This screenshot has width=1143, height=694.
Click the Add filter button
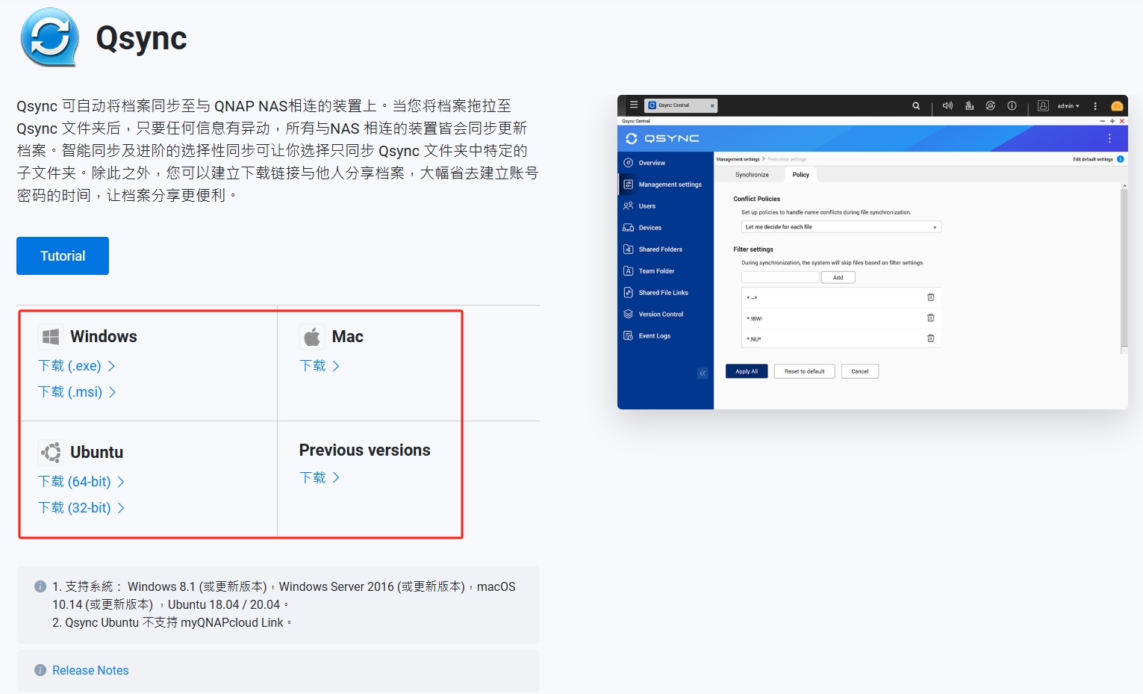[838, 277]
